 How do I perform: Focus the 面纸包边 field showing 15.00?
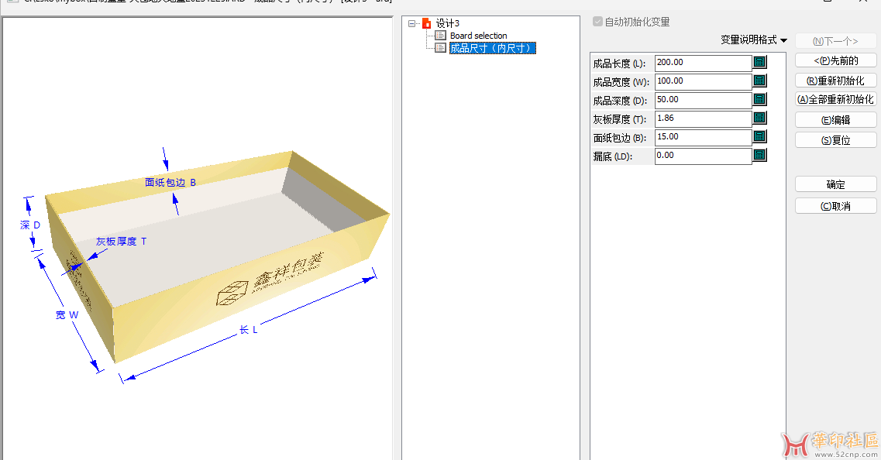704,137
